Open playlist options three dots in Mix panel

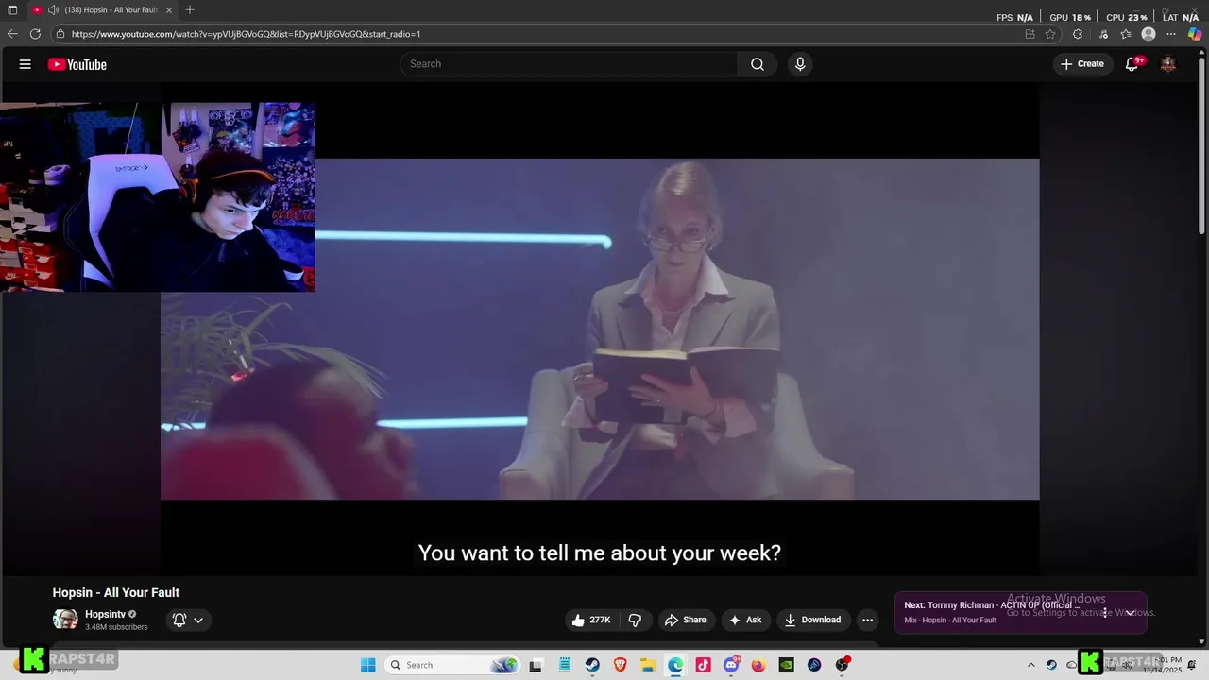1104,612
